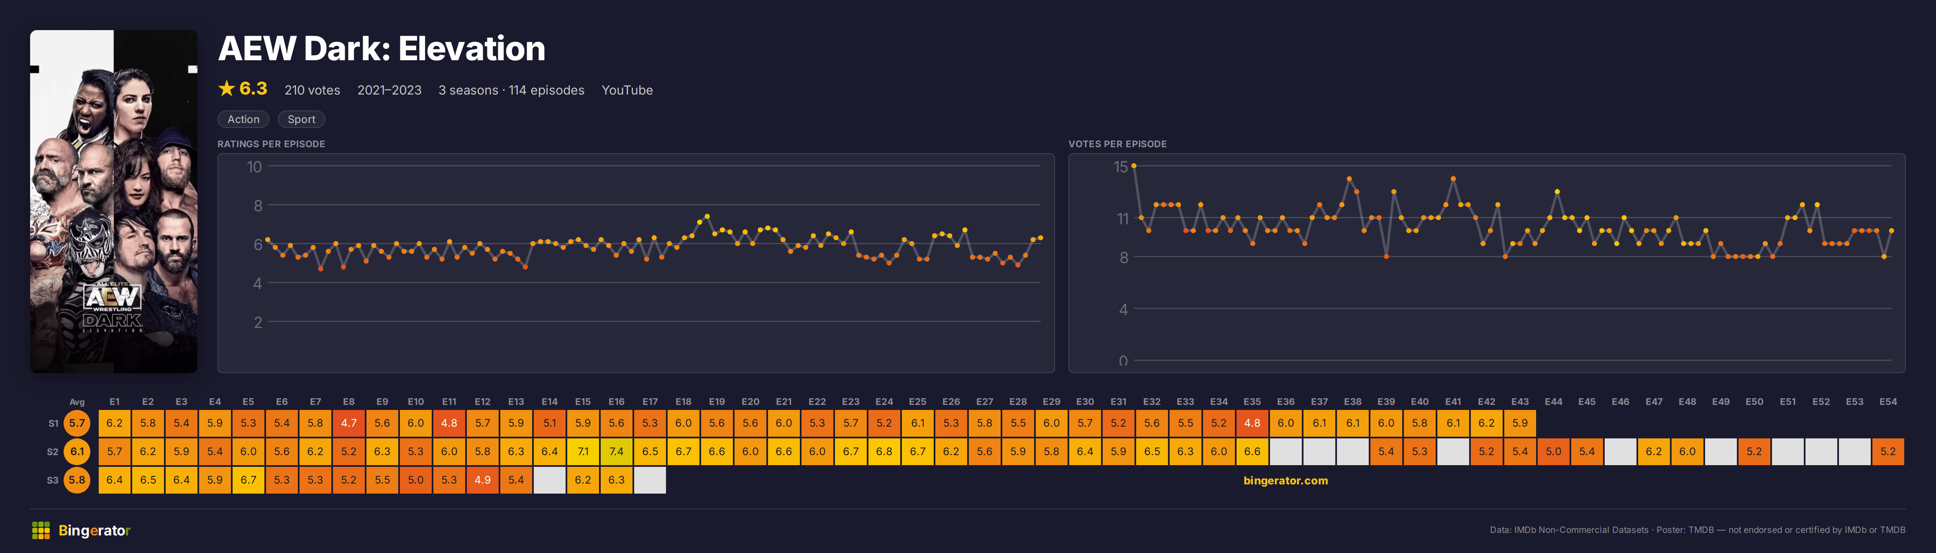Select the S2 E15 cell rated 7.1
Viewport: 1936px width, 553px height.
[583, 452]
